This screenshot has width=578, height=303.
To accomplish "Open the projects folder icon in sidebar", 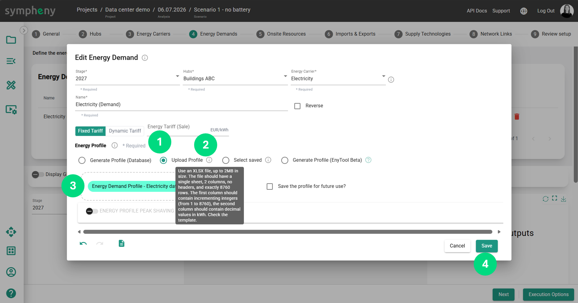I will coord(11,40).
